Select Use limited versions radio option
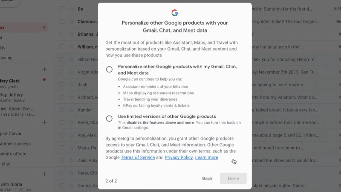The image size is (341, 192). 109,119
